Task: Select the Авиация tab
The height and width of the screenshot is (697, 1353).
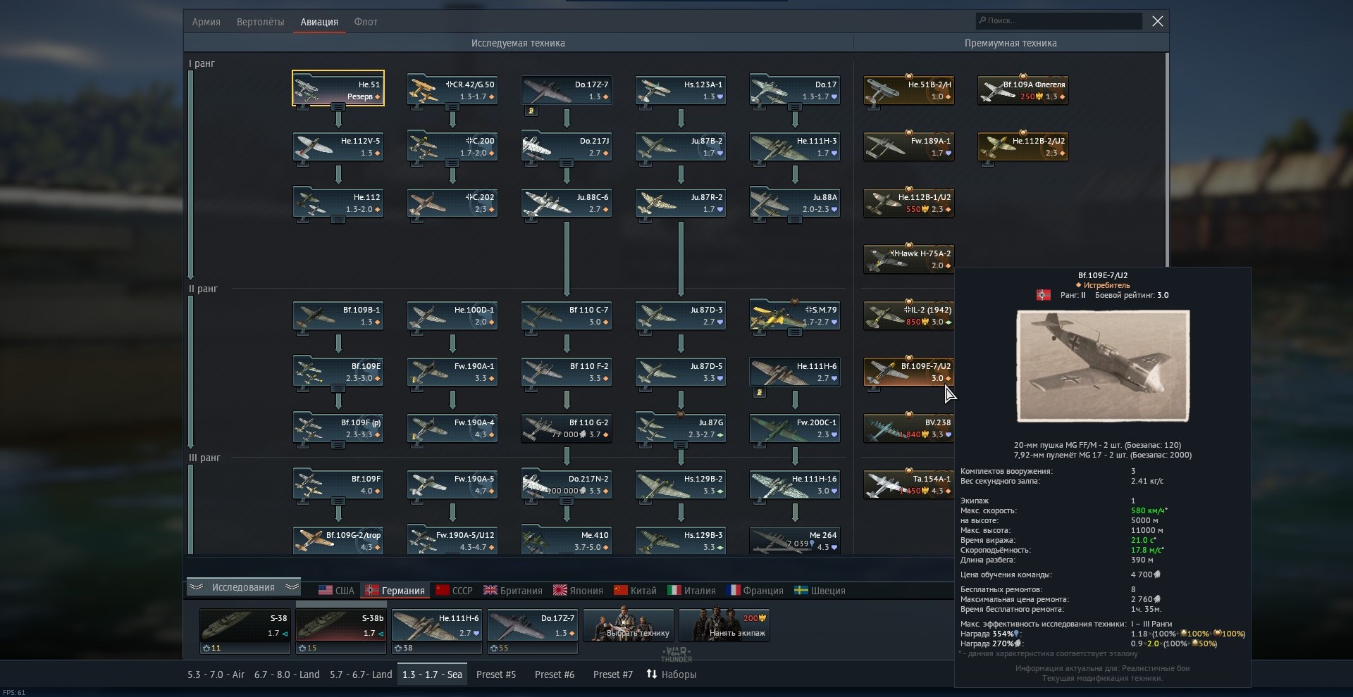Action: coord(319,22)
